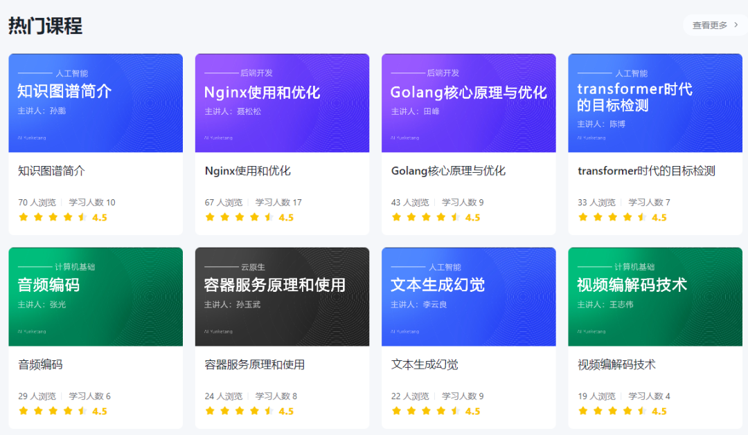This screenshot has height=435, width=748.
Task: Open the Golang核心原理与优化 course banner
Action: tap(468, 103)
